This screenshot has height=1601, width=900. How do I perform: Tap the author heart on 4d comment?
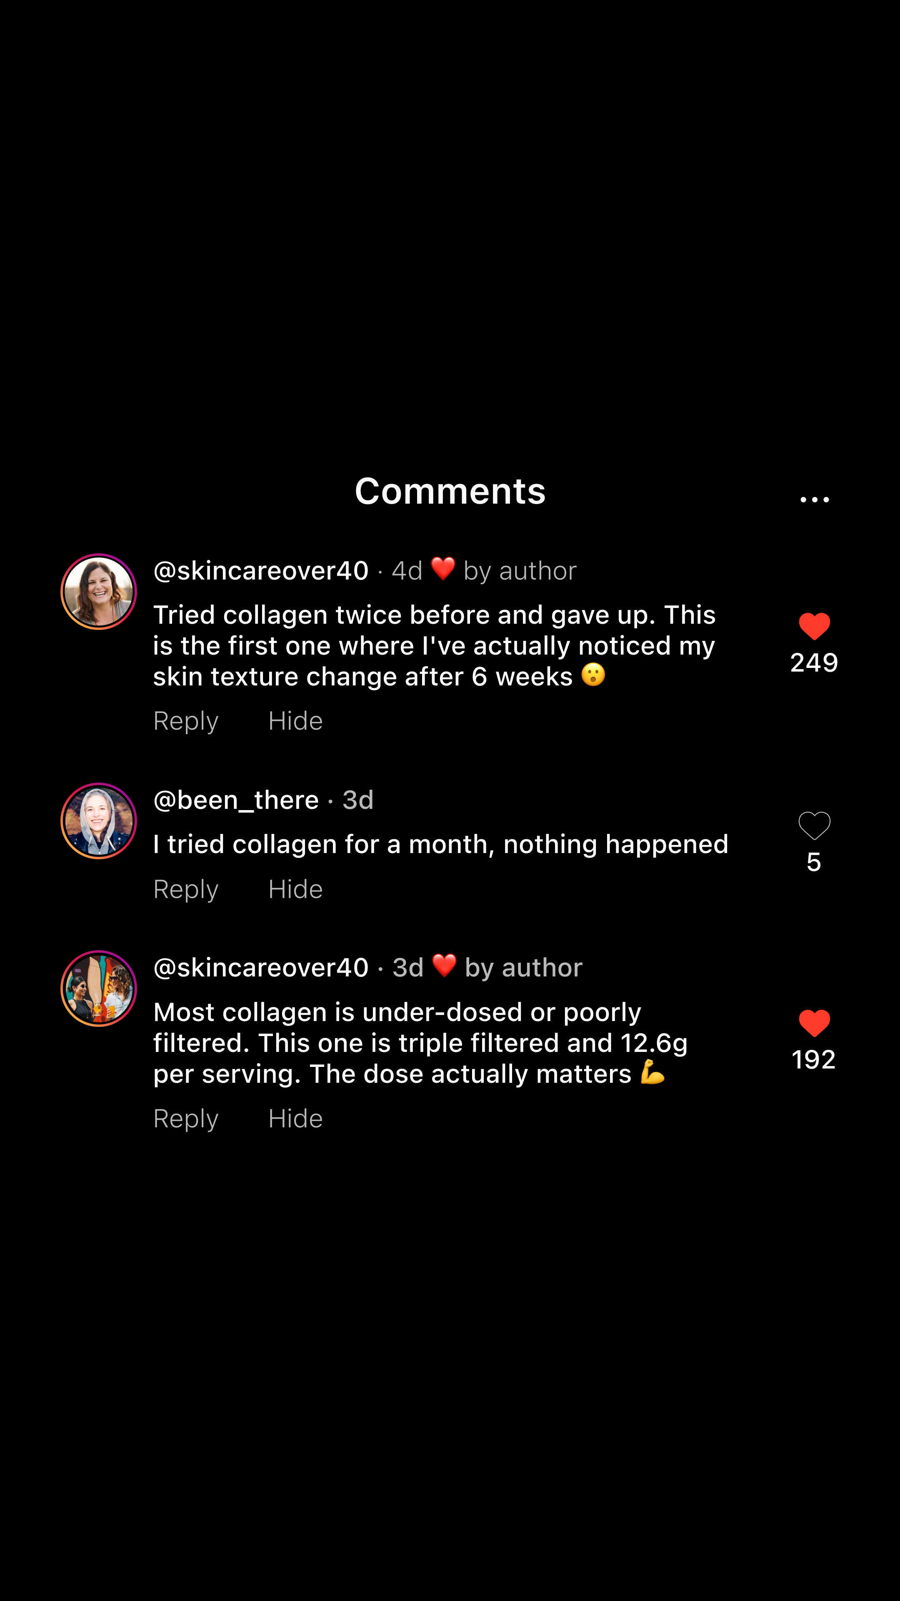[443, 569]
